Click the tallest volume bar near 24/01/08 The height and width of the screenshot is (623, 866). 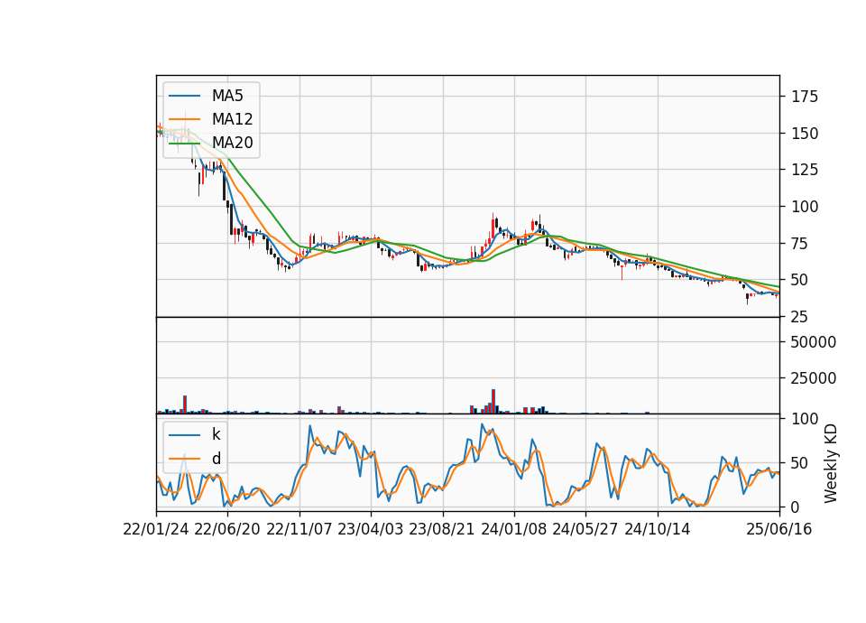point(493,401)
